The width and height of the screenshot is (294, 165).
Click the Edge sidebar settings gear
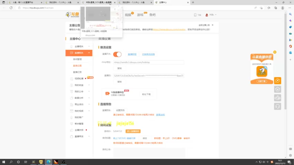(290, 155)
